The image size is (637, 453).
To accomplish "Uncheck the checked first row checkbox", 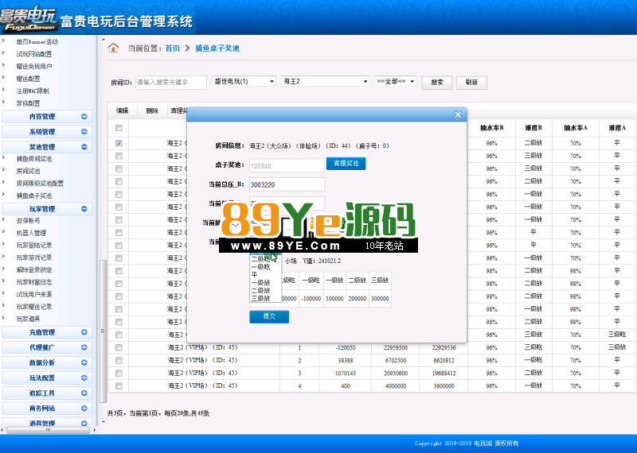I will [x=119, y=144].
